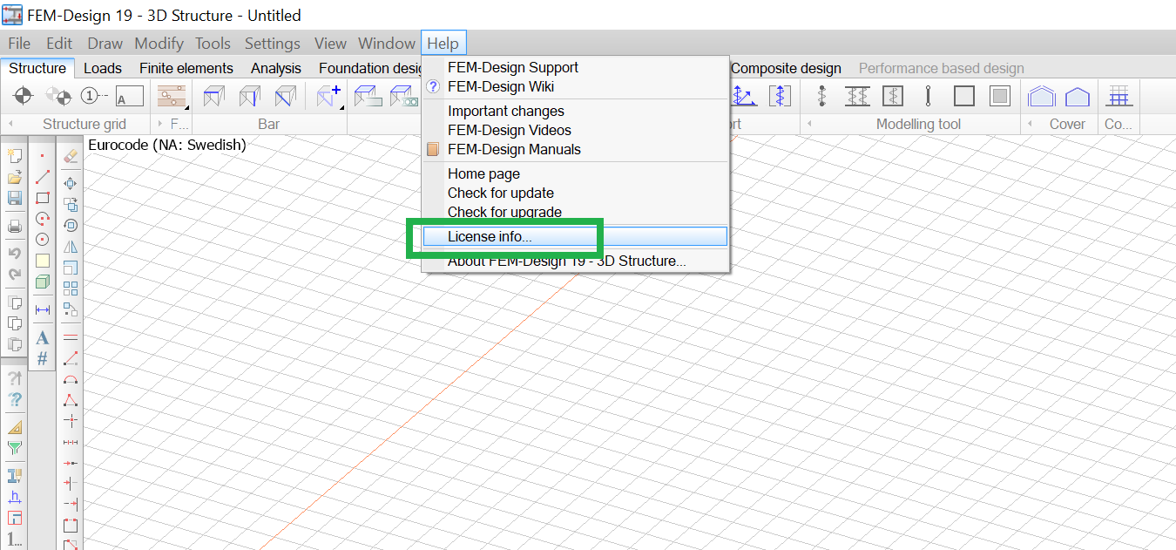Collapse the Structure grid group arrow
Image resolution: width=1176 pixels, height=550 pixels.
click(x=10, y=124)
